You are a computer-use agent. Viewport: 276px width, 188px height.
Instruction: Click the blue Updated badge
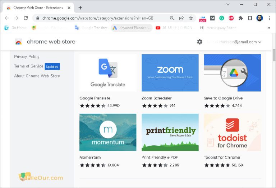point(52,66)
